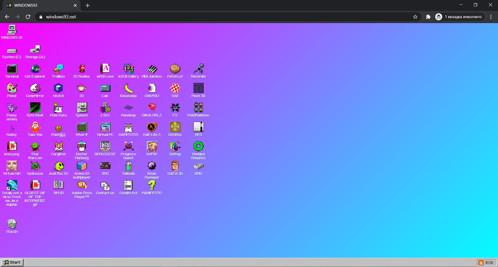Click the Start button in taskbar
498x267 pixels.
pyautogui.click(x=12, y=262)
